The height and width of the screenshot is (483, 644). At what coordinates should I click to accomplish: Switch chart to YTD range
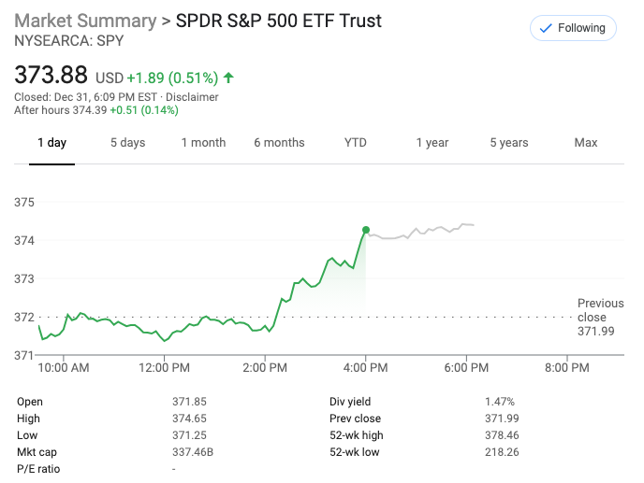[356, 143]
